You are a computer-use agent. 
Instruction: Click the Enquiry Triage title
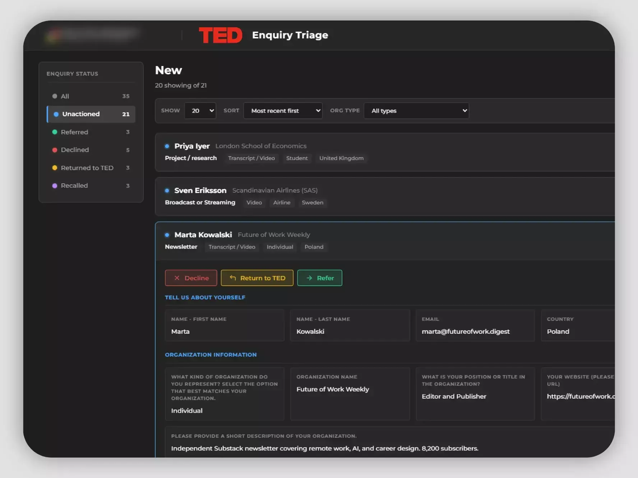tap(290, 35)
